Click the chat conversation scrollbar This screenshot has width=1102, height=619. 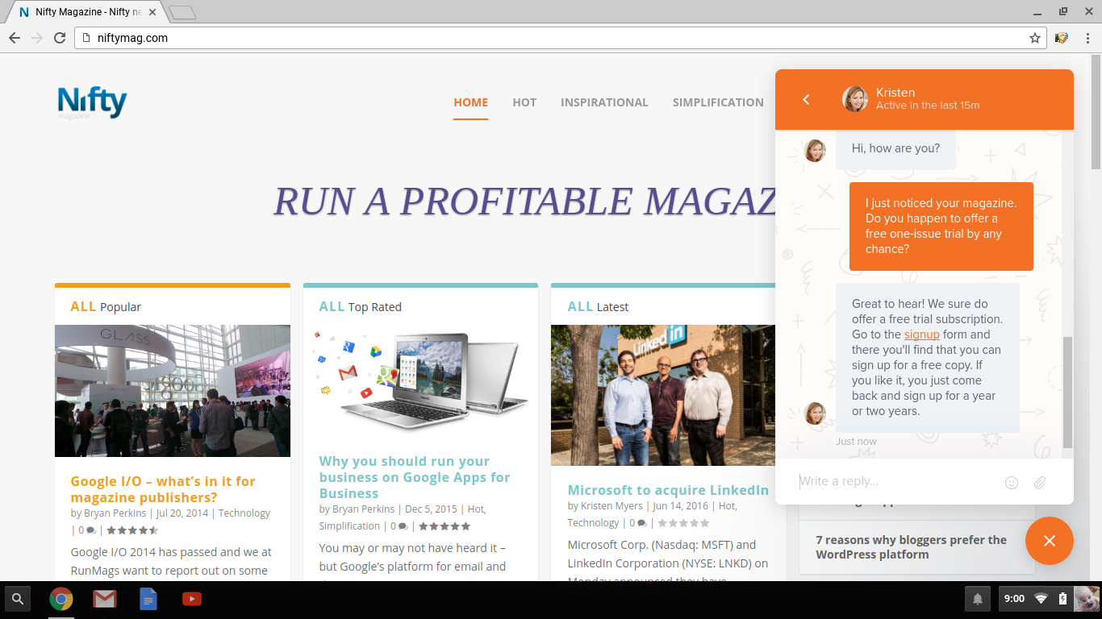click(x=1067, y=392)
